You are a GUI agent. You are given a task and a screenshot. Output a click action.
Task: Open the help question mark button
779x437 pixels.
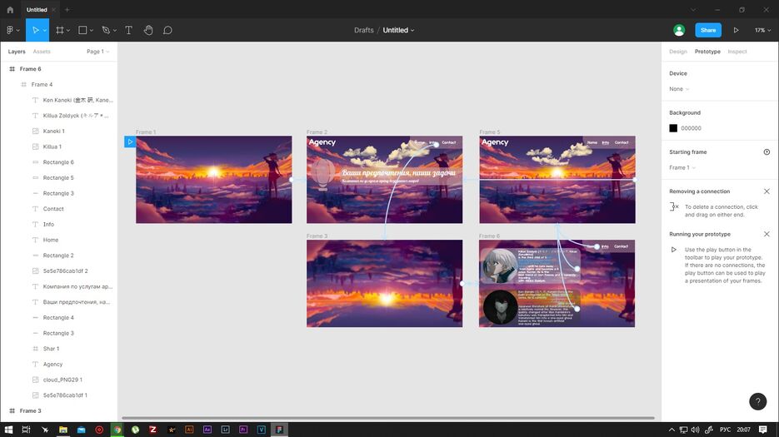[x=757, y=401]
